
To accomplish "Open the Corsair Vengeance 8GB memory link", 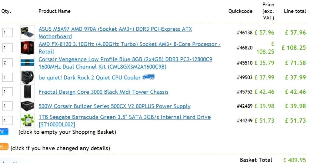I will coord(125,63).
